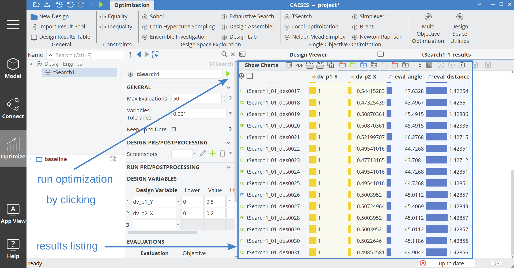This screenshot has width=514, height=268.
Task: Save project using the title bar download icon
Action: click(x=47, y=5)
